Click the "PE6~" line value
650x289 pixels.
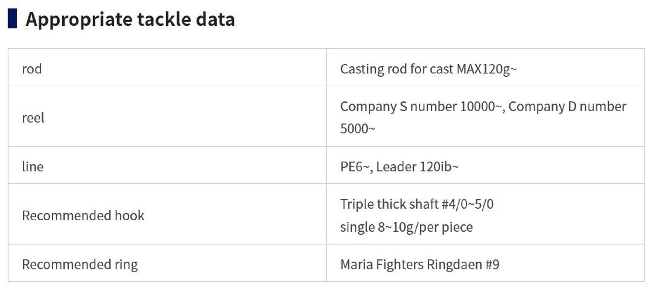click(355, 167)
